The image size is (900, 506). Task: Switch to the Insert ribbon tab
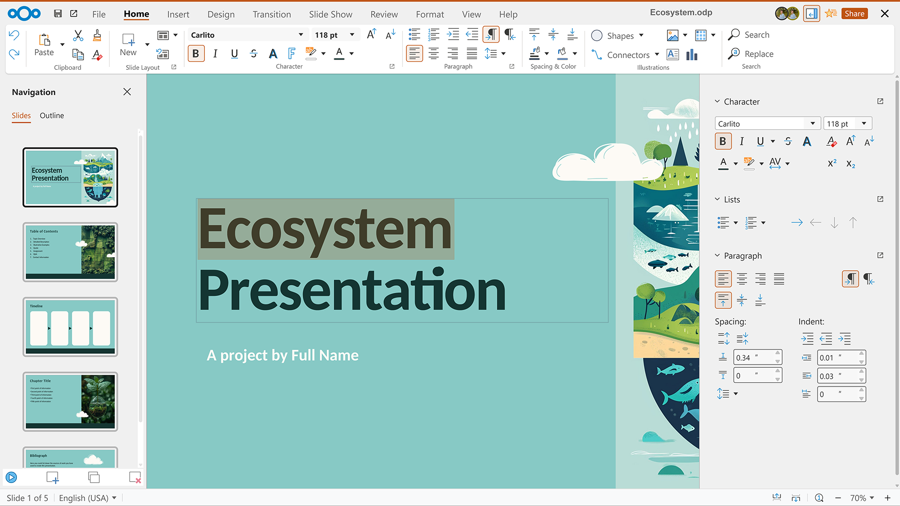coord(178,14)
